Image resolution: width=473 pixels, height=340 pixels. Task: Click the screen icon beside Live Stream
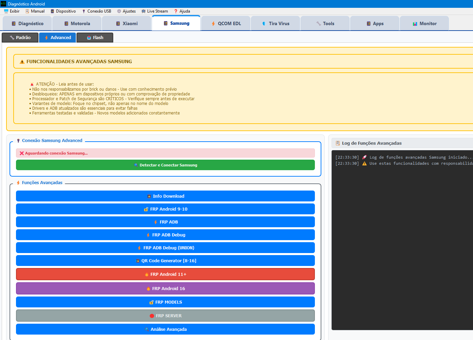pyautogui.click(x=143, y=11)
